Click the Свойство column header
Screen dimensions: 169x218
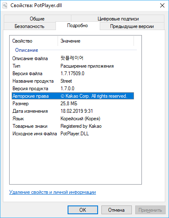click(x=34, y=41)
